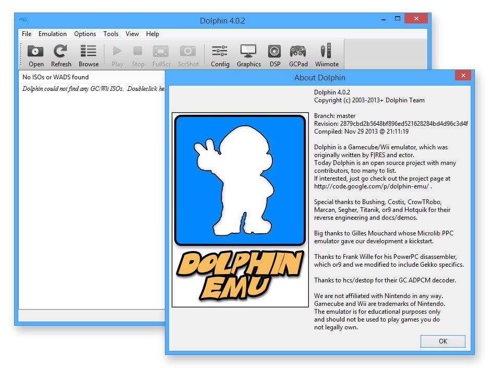Open the DSP audio settings
This screenshot has width=491, height=368.
coord(274,55)
